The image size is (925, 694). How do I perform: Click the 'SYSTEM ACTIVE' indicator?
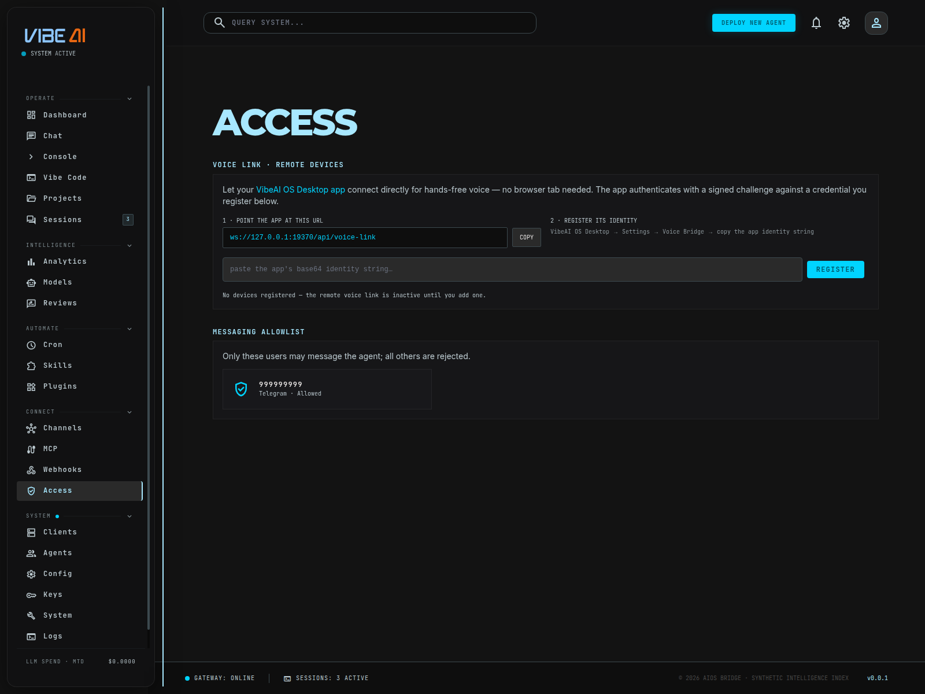coord(49,53)
